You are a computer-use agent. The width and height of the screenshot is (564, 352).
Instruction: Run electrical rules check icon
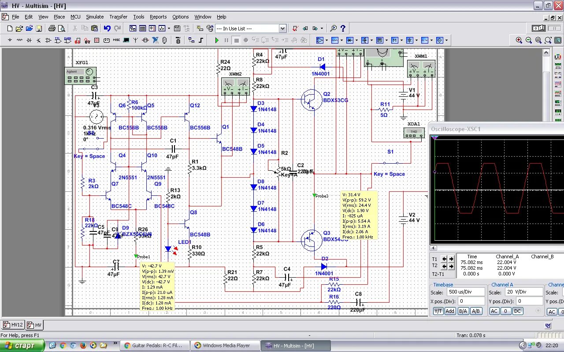(295, 29)
